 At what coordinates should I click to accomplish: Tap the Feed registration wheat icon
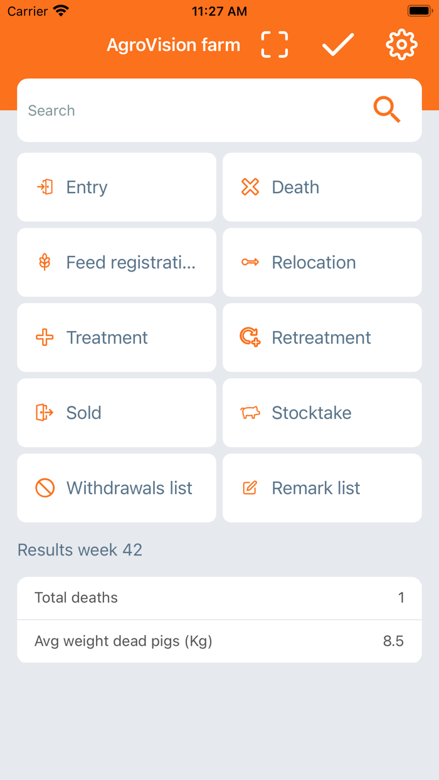[45, 262]
